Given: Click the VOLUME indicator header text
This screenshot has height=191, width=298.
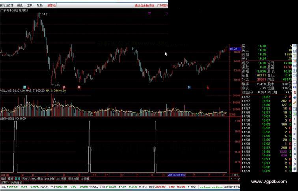Looking at the screenshot, I should tap(13, 91).
